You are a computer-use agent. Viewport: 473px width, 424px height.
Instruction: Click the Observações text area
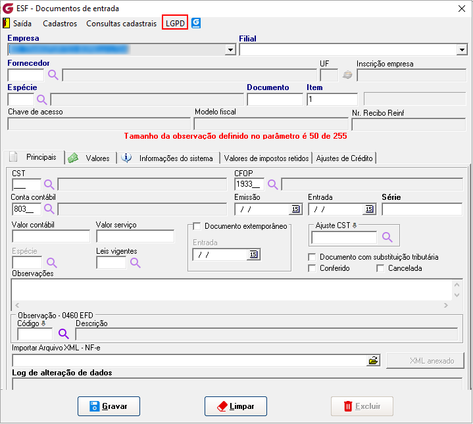click(232, 290)
